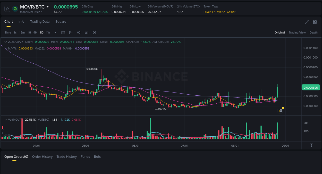Toggle the favorite star for MOVR/BTC

[7, 9]
